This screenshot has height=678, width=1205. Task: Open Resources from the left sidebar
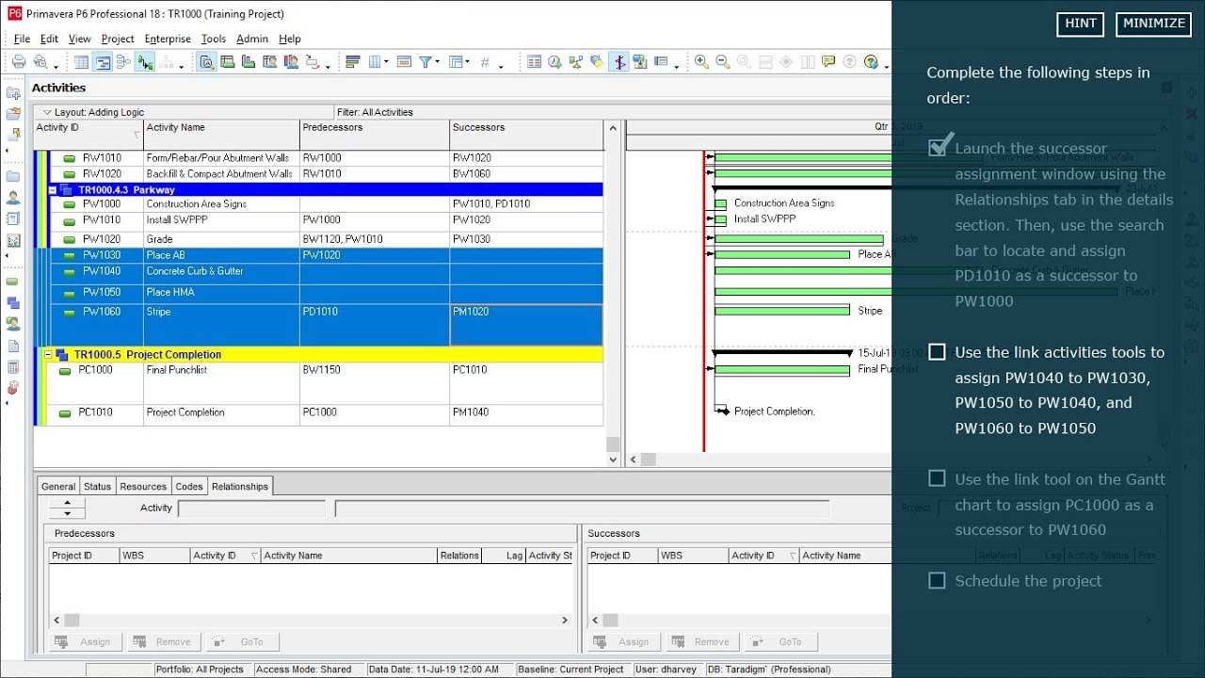click(13, 198)
